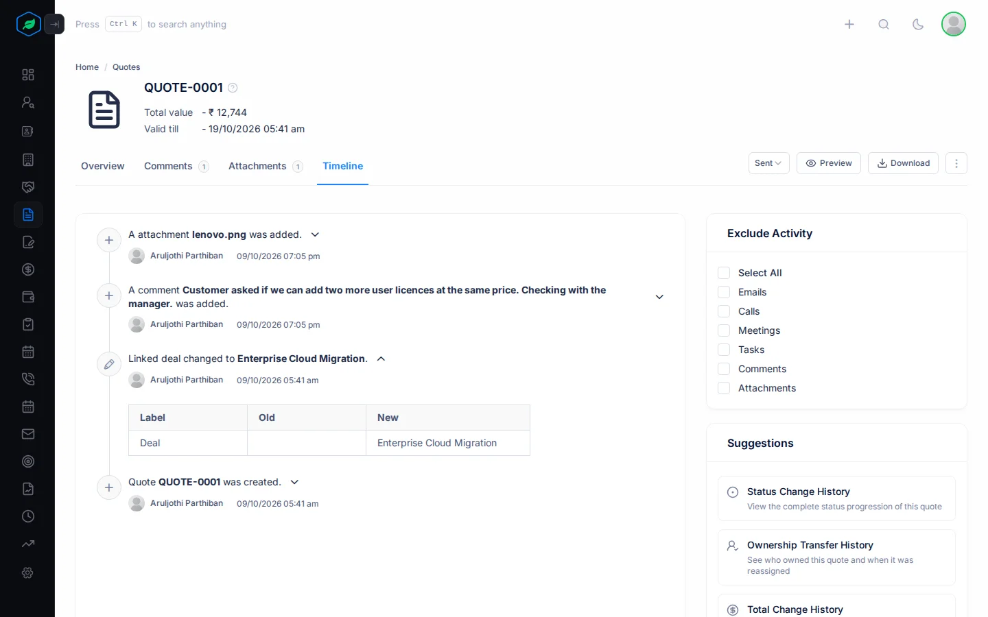Open the target goals sidebar icon
This screenshot has width=988, height=617.
[x=28, y=461]
